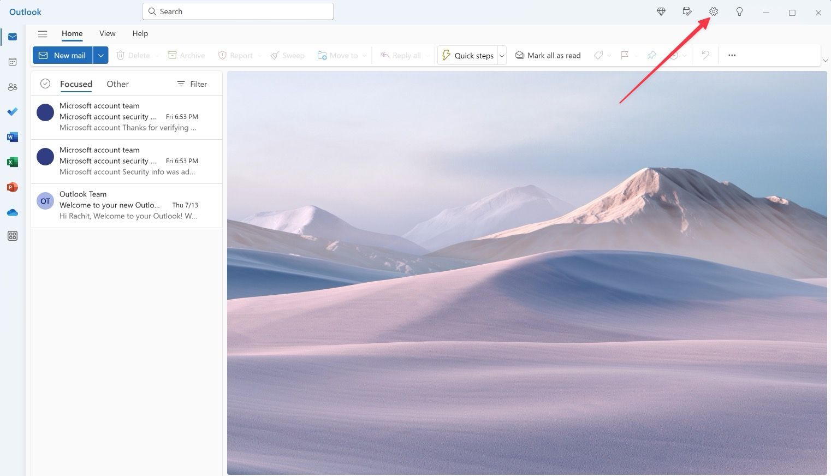Screen dimensions: 831x476
Task: Open the Filter options
Action: pyautogui.click(x=192, y=84)
